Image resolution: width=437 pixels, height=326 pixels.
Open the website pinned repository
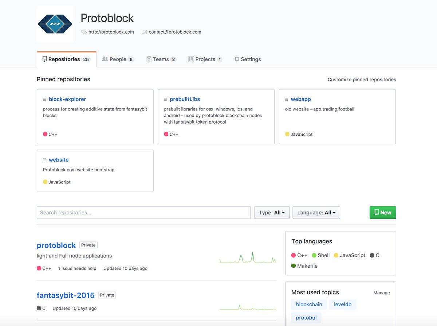tap(59, 160)
